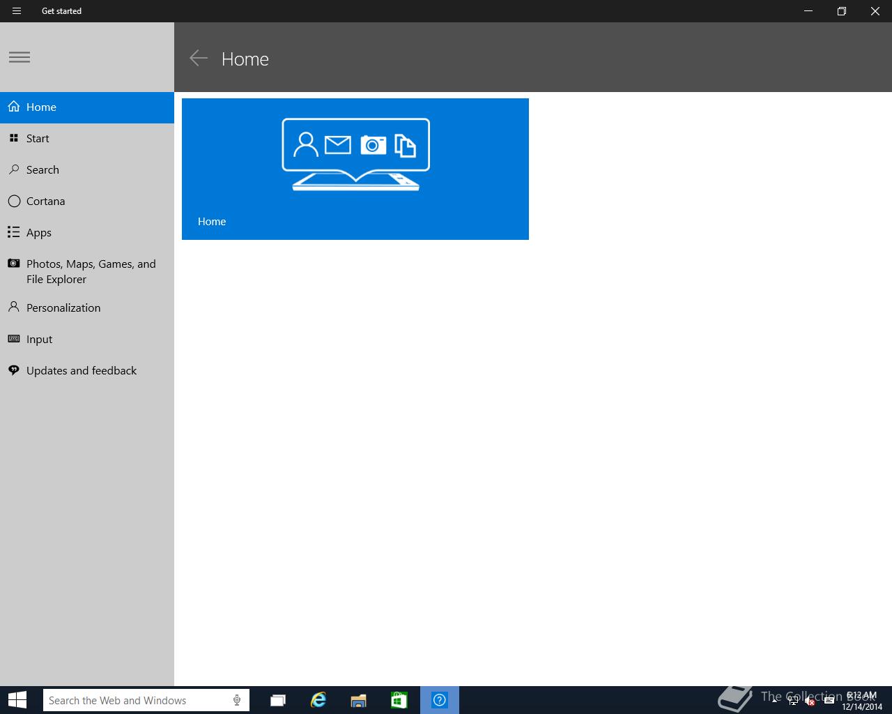The height and width of the screenshot is (714, 892).
Task: Activate the taskbar microphone icon
Action: [237, 700]
